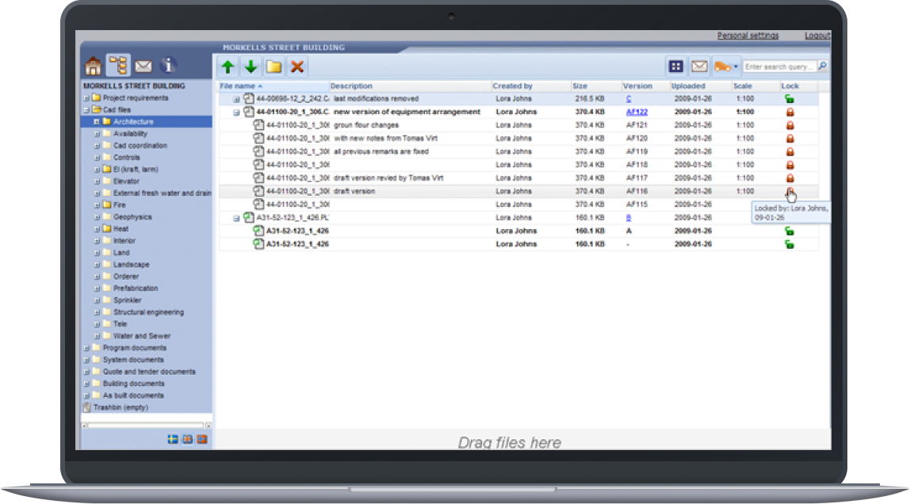
Task: Switch to grid thumbnail view icon
Action: click(675, 67)
